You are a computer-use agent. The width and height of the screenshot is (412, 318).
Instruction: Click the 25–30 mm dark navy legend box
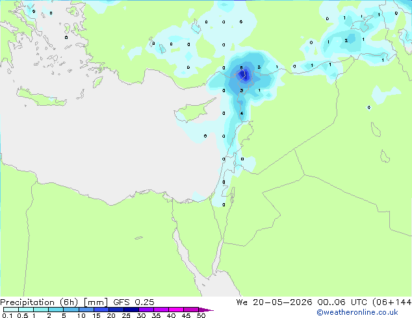click(131, 310)
